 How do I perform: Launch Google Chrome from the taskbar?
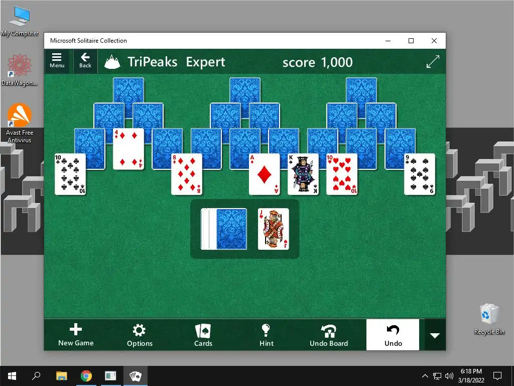coord(86,376)
